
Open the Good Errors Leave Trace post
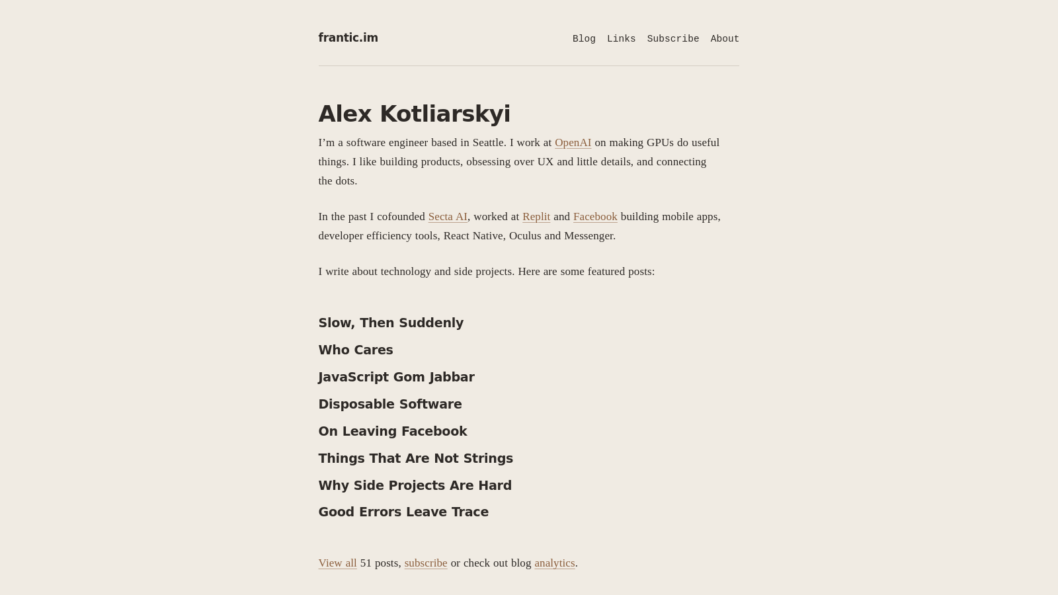pos(403,512)
